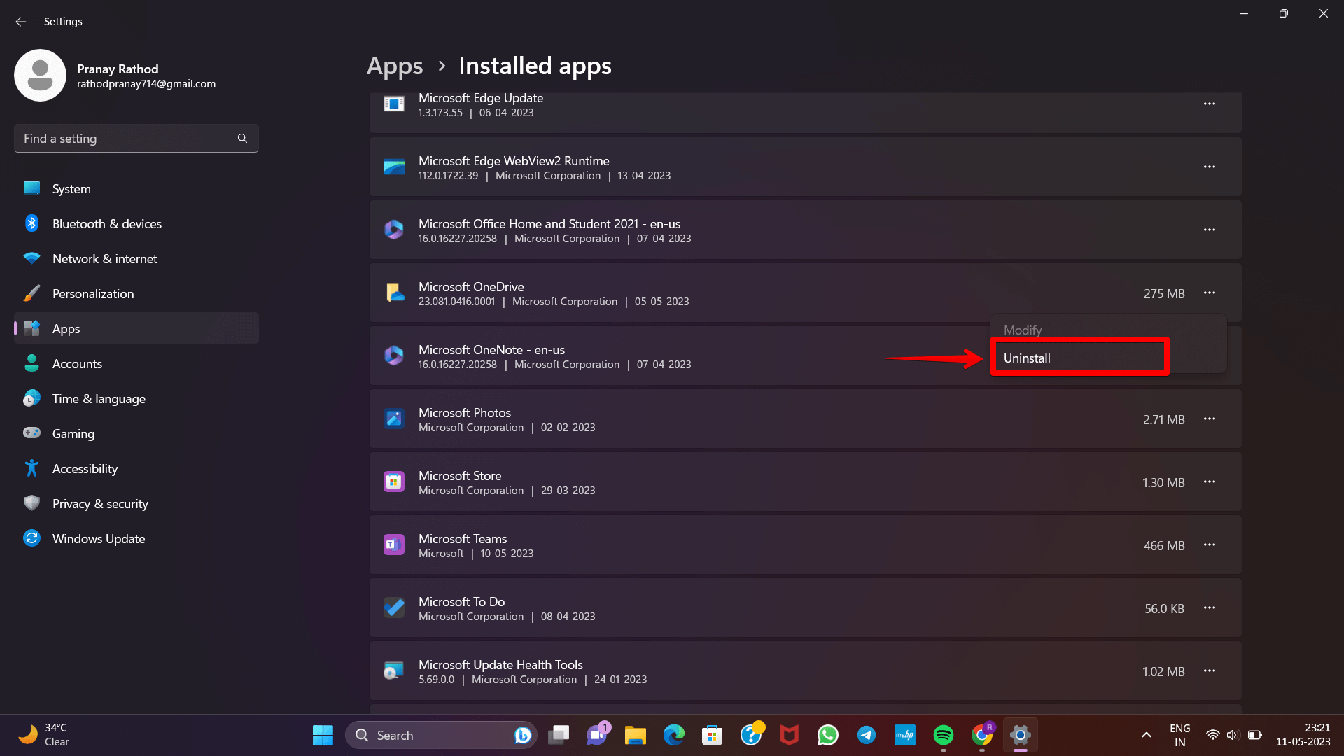Click the Find a setting search box
The height and width of the screenshot is (756, 1344).
(136, 138)
